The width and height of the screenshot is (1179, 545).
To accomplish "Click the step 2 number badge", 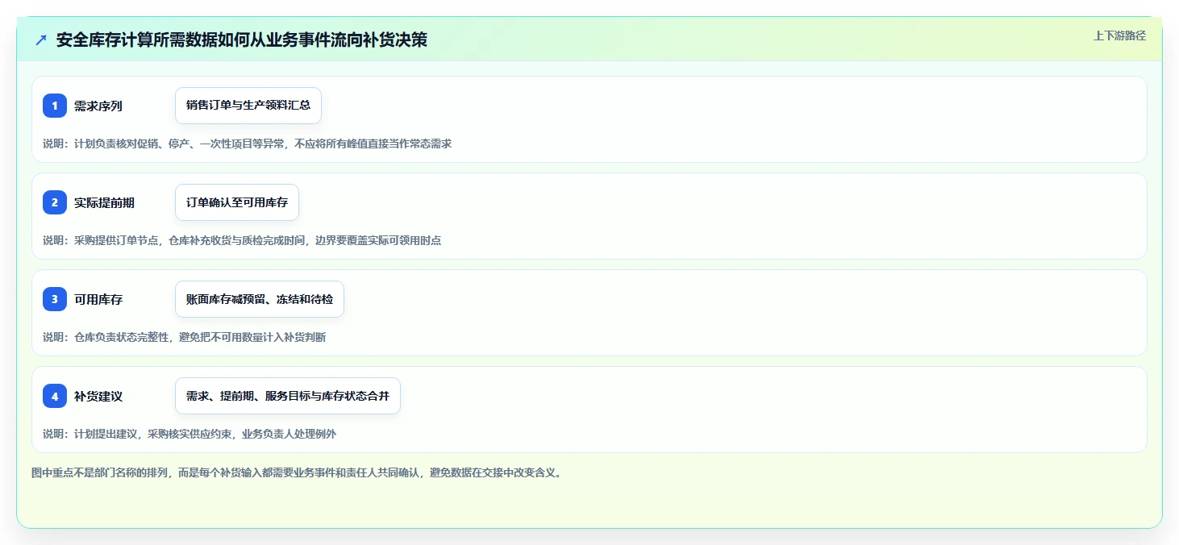I will click(x=55, y=202).
